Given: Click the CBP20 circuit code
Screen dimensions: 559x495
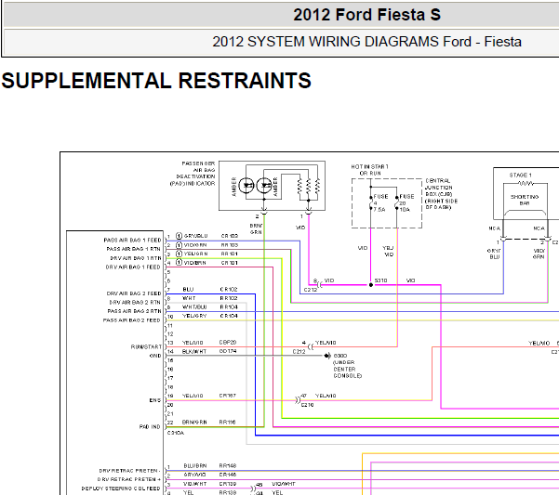Looking at the screenshot, I should pyautogui.click(x=228, y=343).
